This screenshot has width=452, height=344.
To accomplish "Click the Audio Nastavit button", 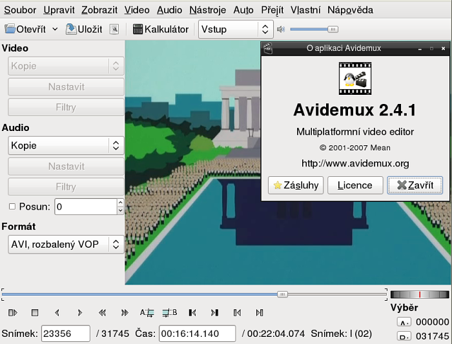I will [x=67, y=167].
